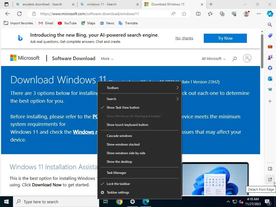Open the Maps favorite

pyautogui.click(x=88, y=23)
